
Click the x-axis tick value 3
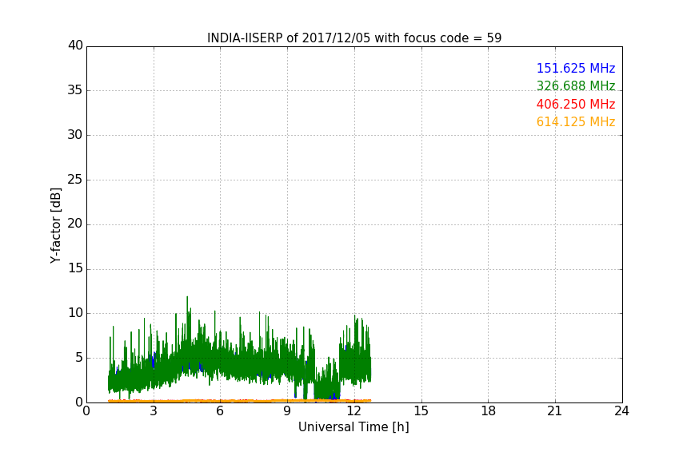(x=154, y=411)
